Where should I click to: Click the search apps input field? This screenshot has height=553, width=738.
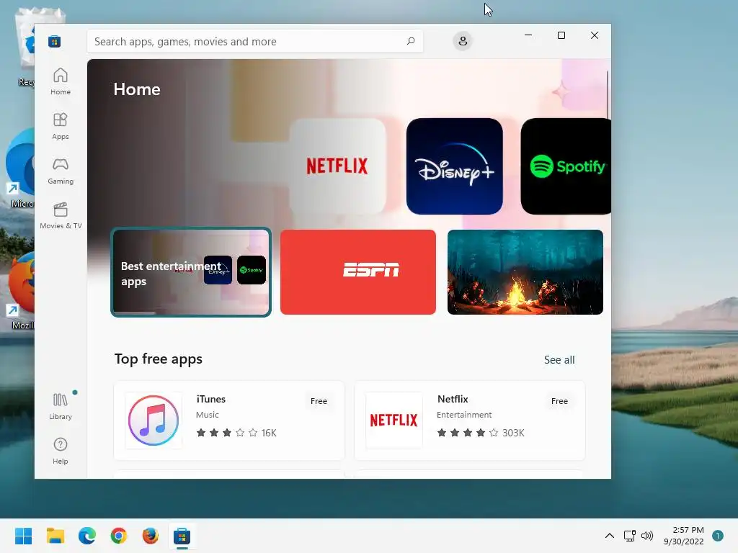pyautogui.click(x=254, y=41)
